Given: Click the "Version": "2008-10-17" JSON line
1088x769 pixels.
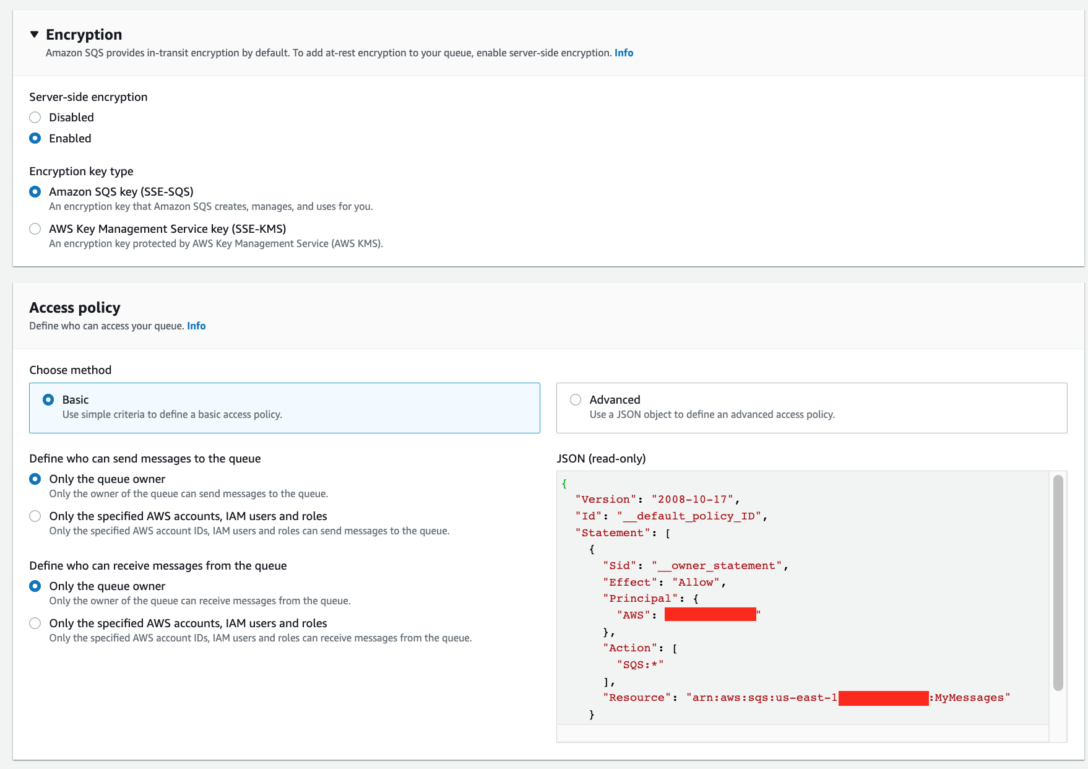Looking at the screenshot, I should 657,500.
